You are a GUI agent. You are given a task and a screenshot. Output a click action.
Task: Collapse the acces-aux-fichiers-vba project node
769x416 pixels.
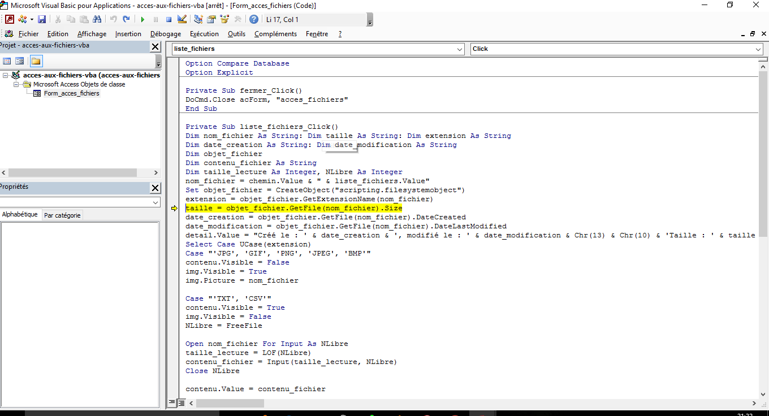5,75
